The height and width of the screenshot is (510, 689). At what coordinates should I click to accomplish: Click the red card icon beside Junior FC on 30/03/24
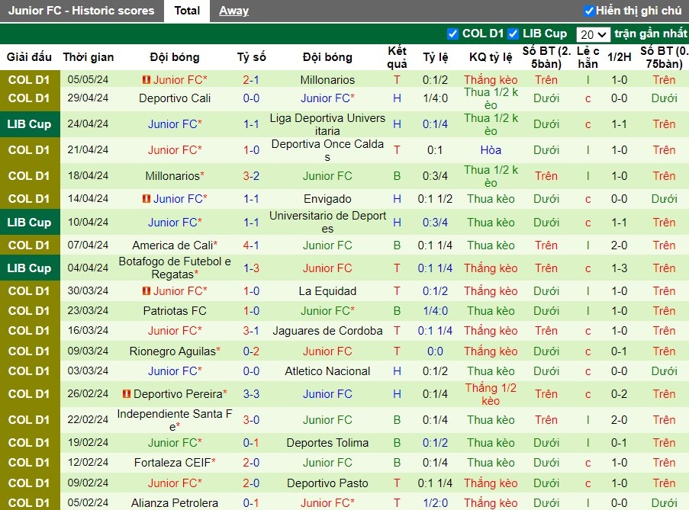pyautogui.click(x=146, y=291)
